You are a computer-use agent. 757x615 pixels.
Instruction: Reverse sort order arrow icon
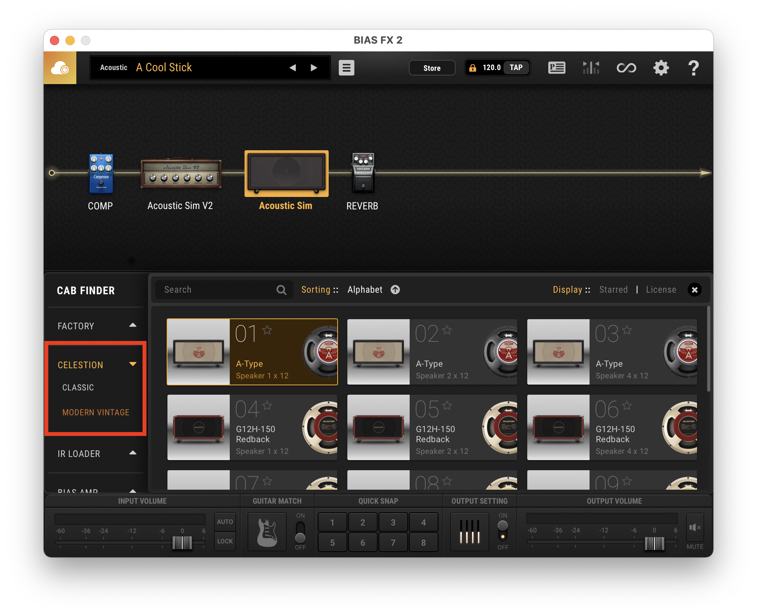point(395,290)
